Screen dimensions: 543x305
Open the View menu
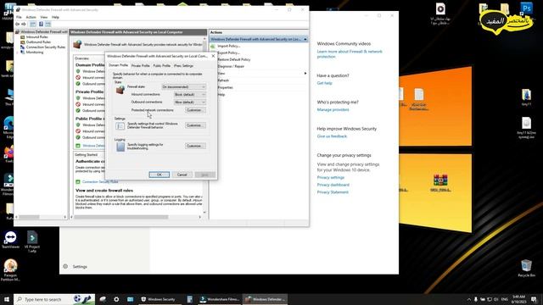pos(43,17)
